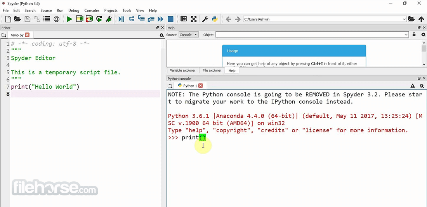The height and width of the screenshot is (207, 427).
Task: Toggle fullscreen mode icon
Action: (194, 19)
